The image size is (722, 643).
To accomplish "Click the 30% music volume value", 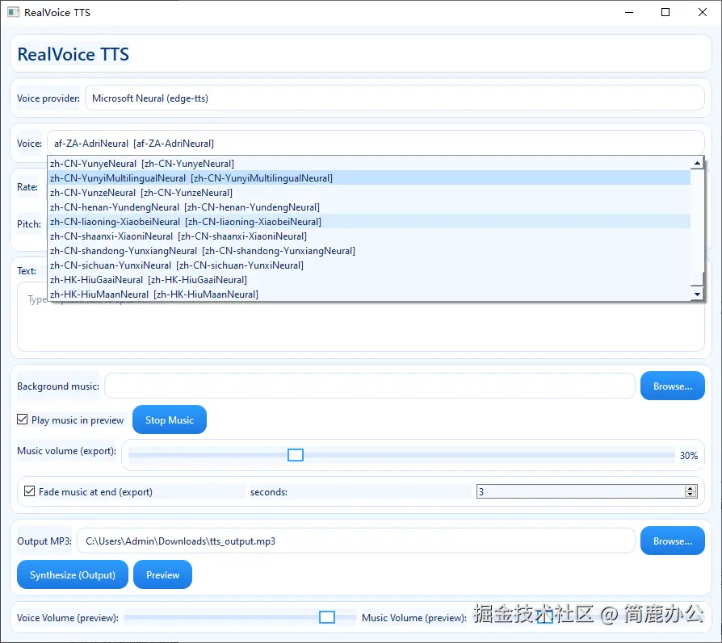I will [x=689, y=455].
